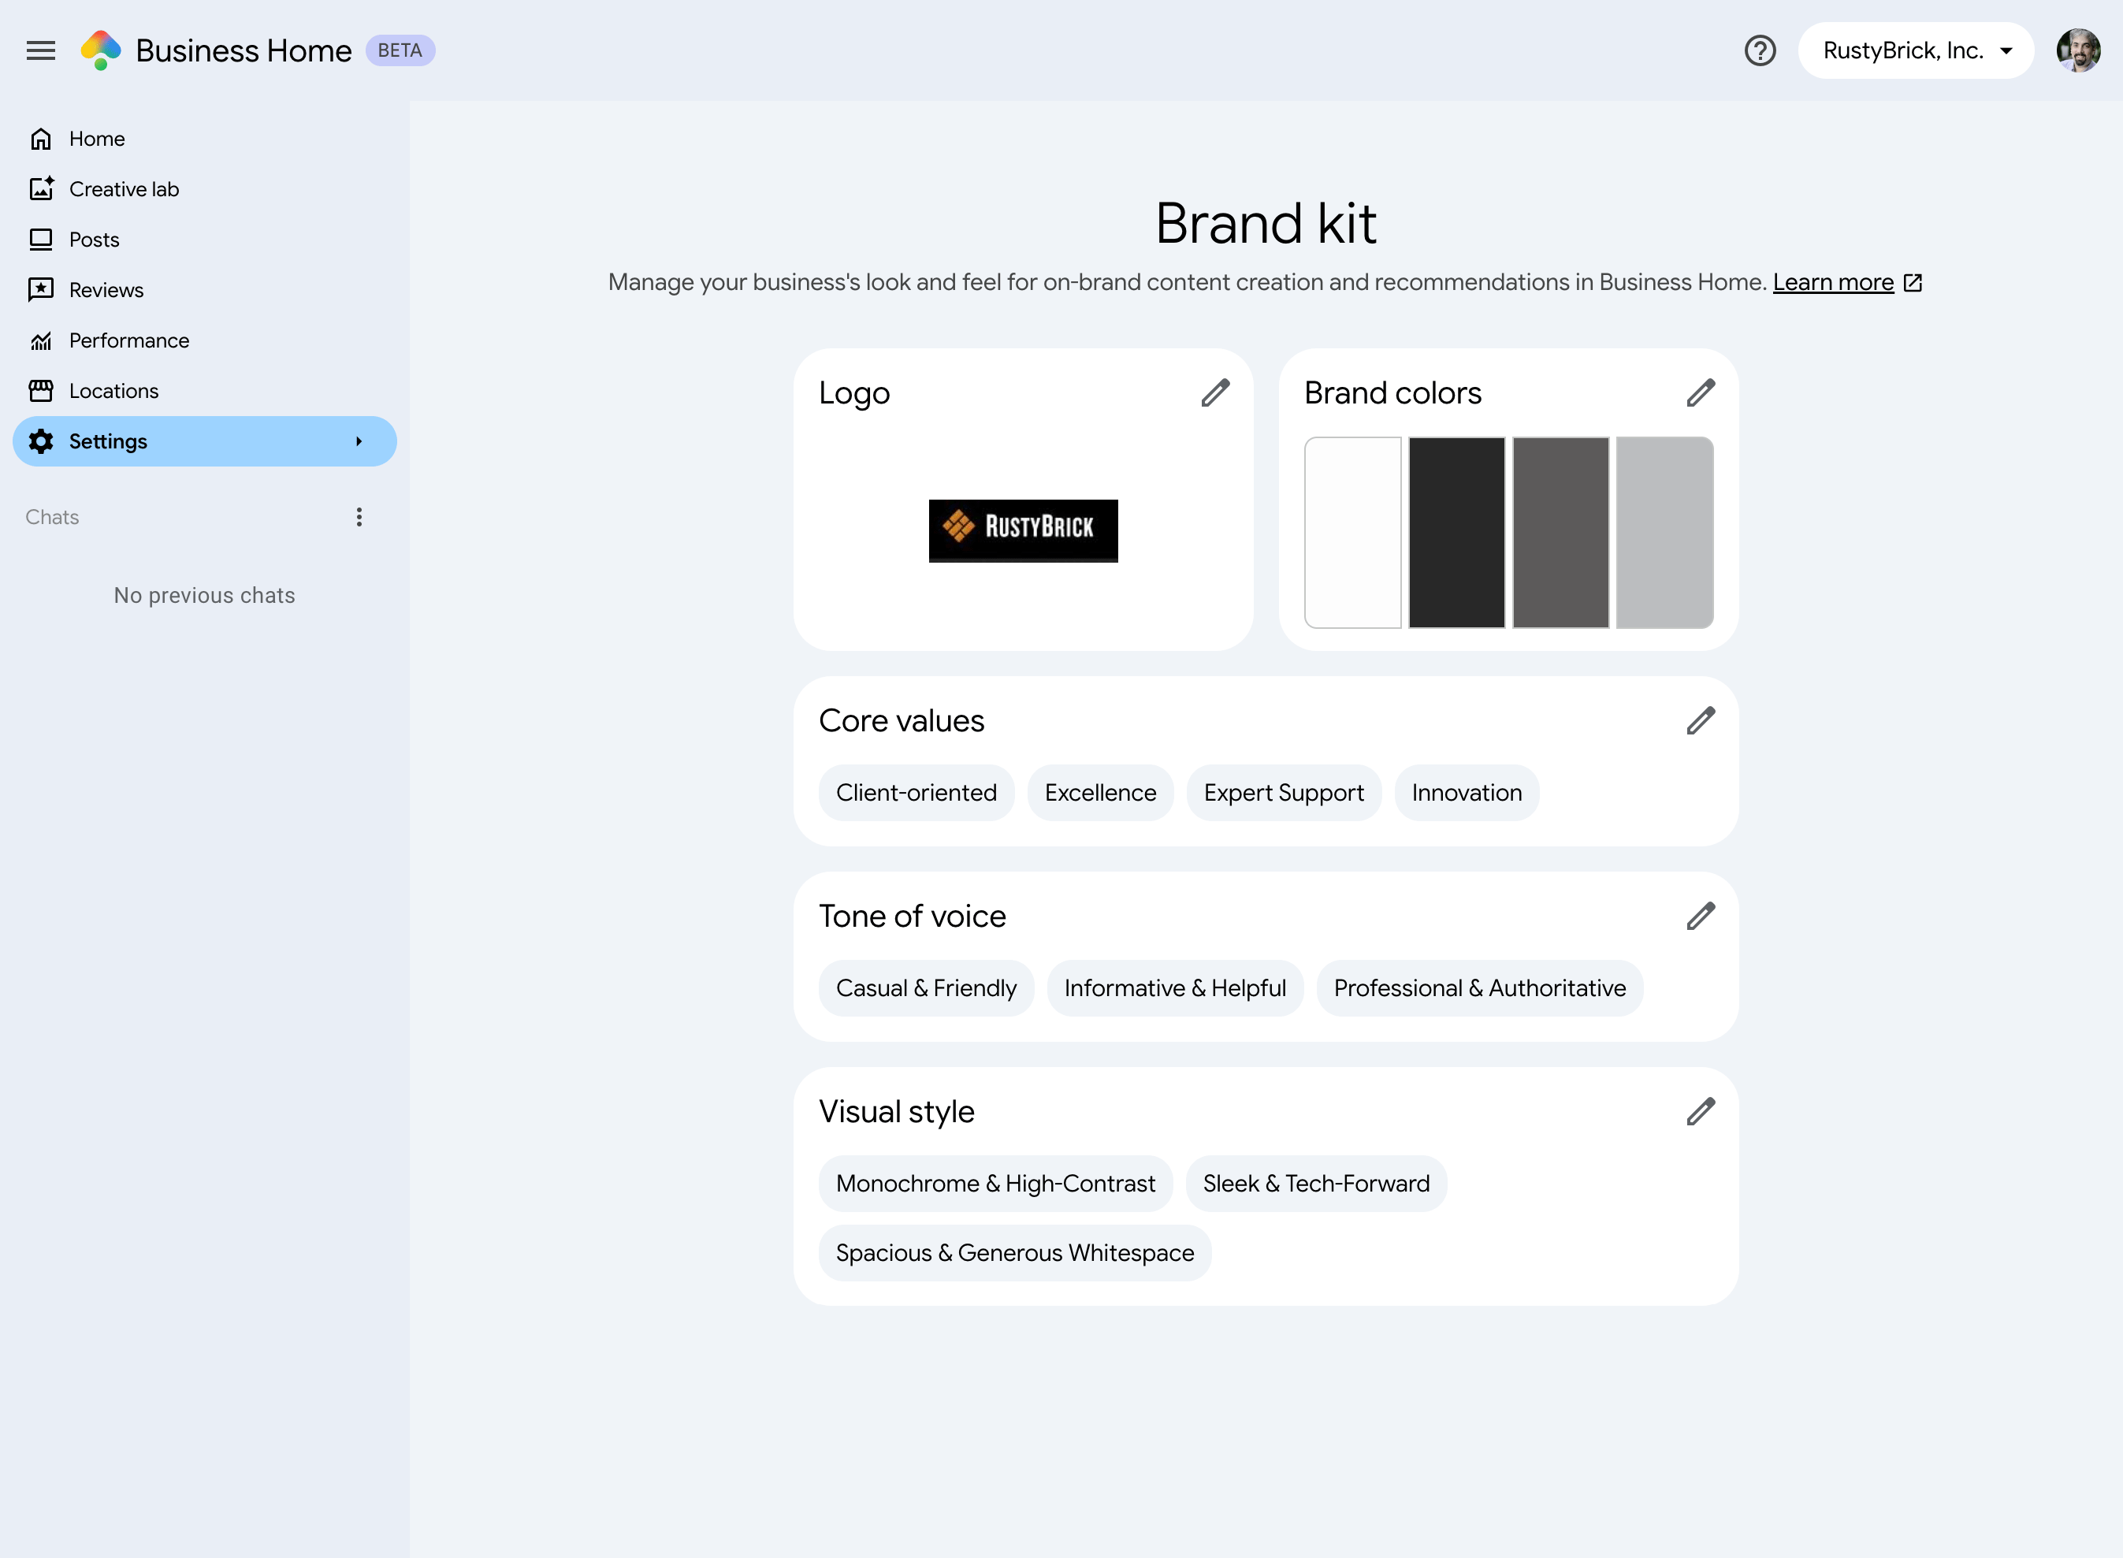The height and width of the screenshot is (1558, 2123).
Task: Select the near-black brand color swatch
Action: (x=1457, y=533)
